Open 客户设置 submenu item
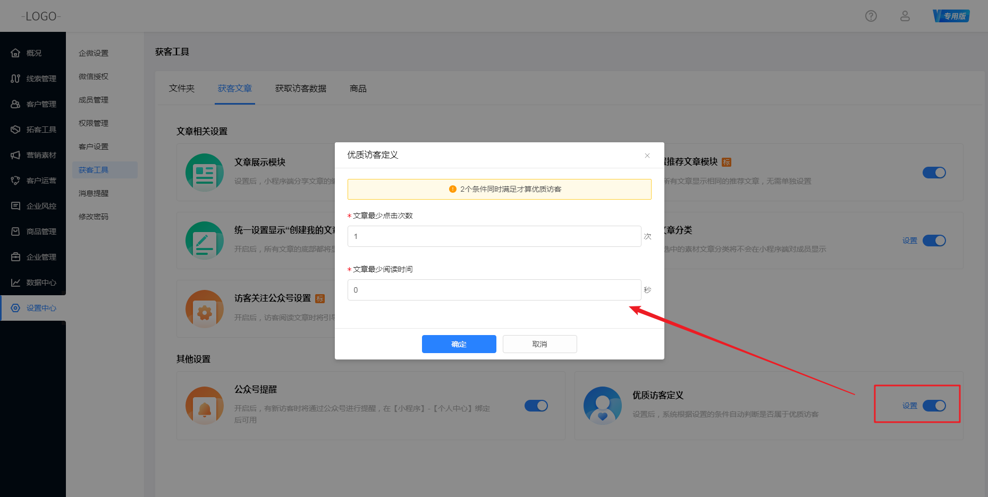This screenshot has width=988, height=497. (94, 147)
